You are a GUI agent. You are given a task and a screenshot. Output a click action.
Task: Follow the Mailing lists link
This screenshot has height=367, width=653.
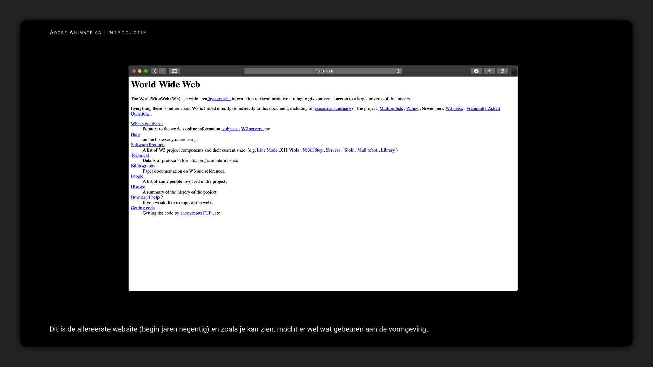coord(391,108)
